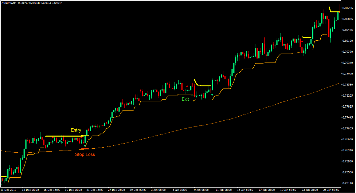Click the 11 Dec 2017 date label
356x193 pixels.
[x=8, y=190]
